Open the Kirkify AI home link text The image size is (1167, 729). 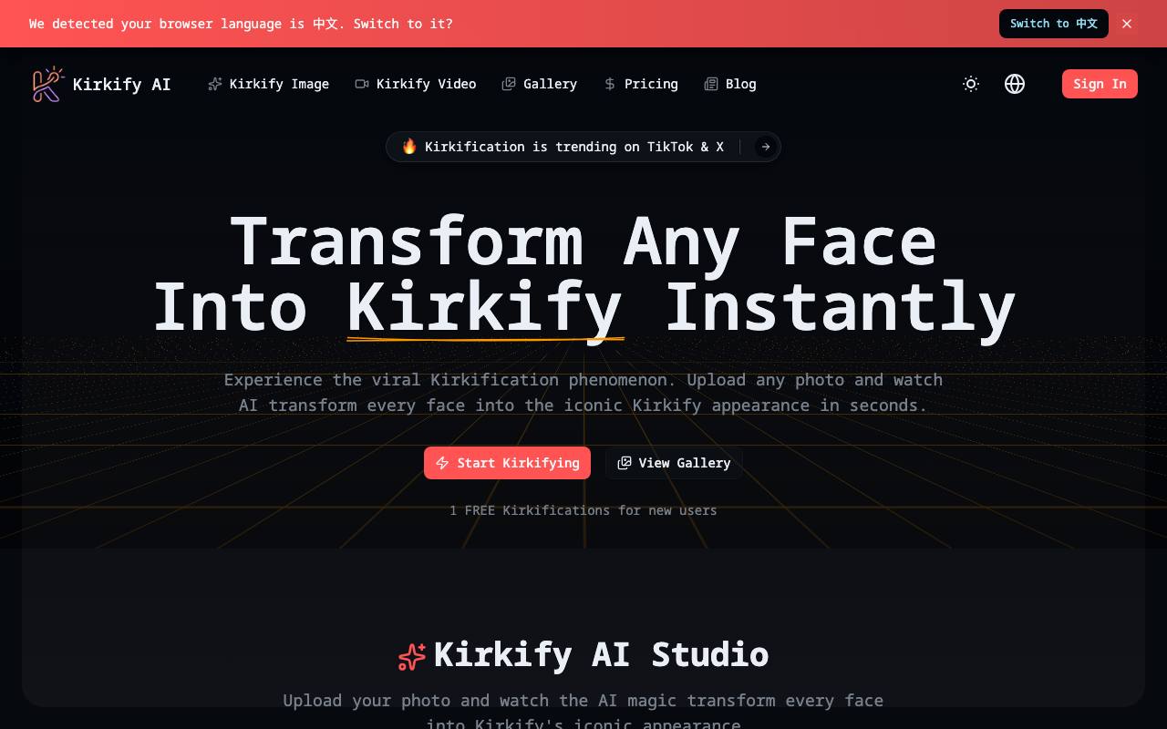[121, 84]
